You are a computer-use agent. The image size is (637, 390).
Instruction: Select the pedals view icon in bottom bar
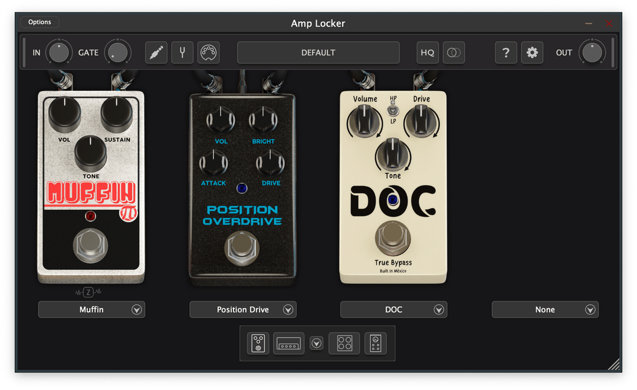(258, 343)
